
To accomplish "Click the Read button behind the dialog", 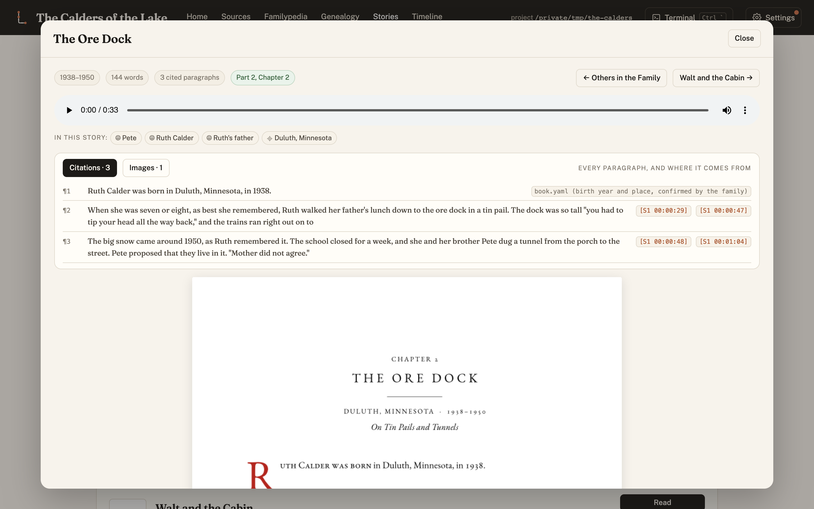I will pos(662,502).
